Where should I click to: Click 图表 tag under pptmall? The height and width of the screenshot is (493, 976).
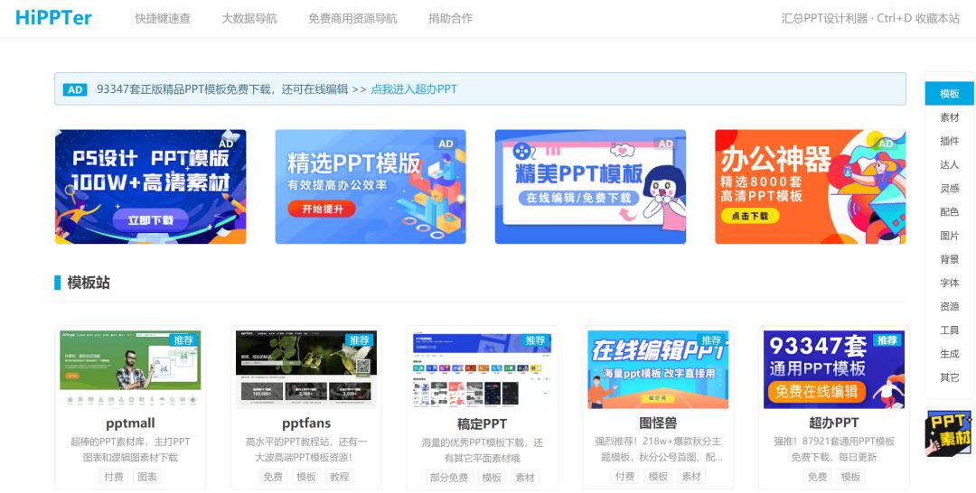tap(147, 477)
